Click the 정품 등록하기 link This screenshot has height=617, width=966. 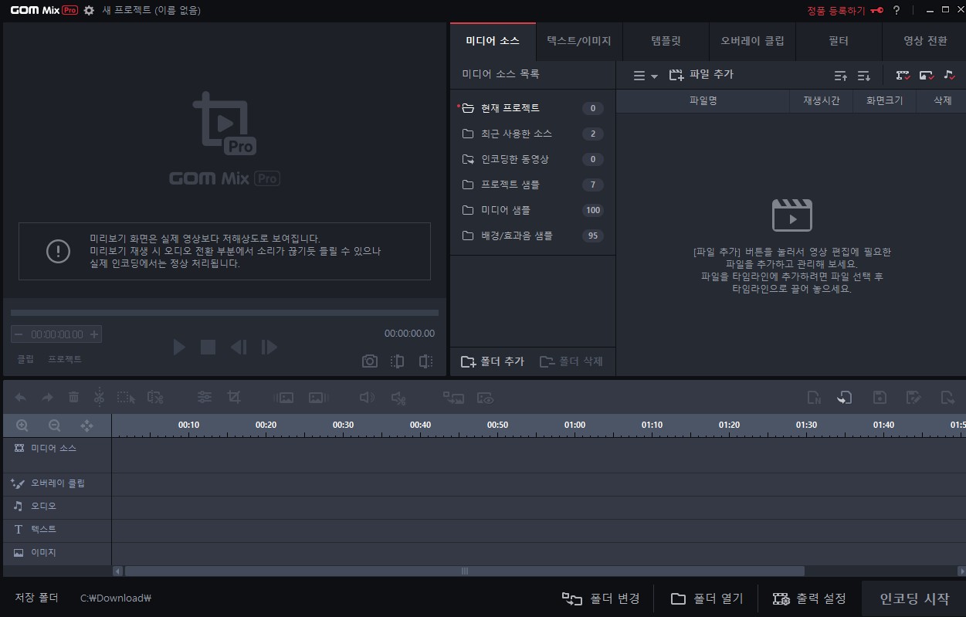tap(836, 11)
